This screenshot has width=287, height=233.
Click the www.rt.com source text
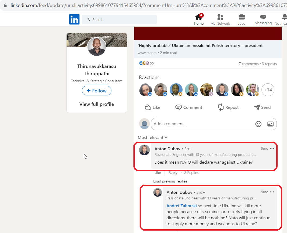click(147, 53)
